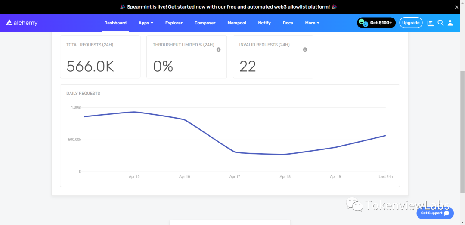The height and width of the screenshot is (225, 465).
Task: Navigate to the Mempool page
Action: [236, 23]
